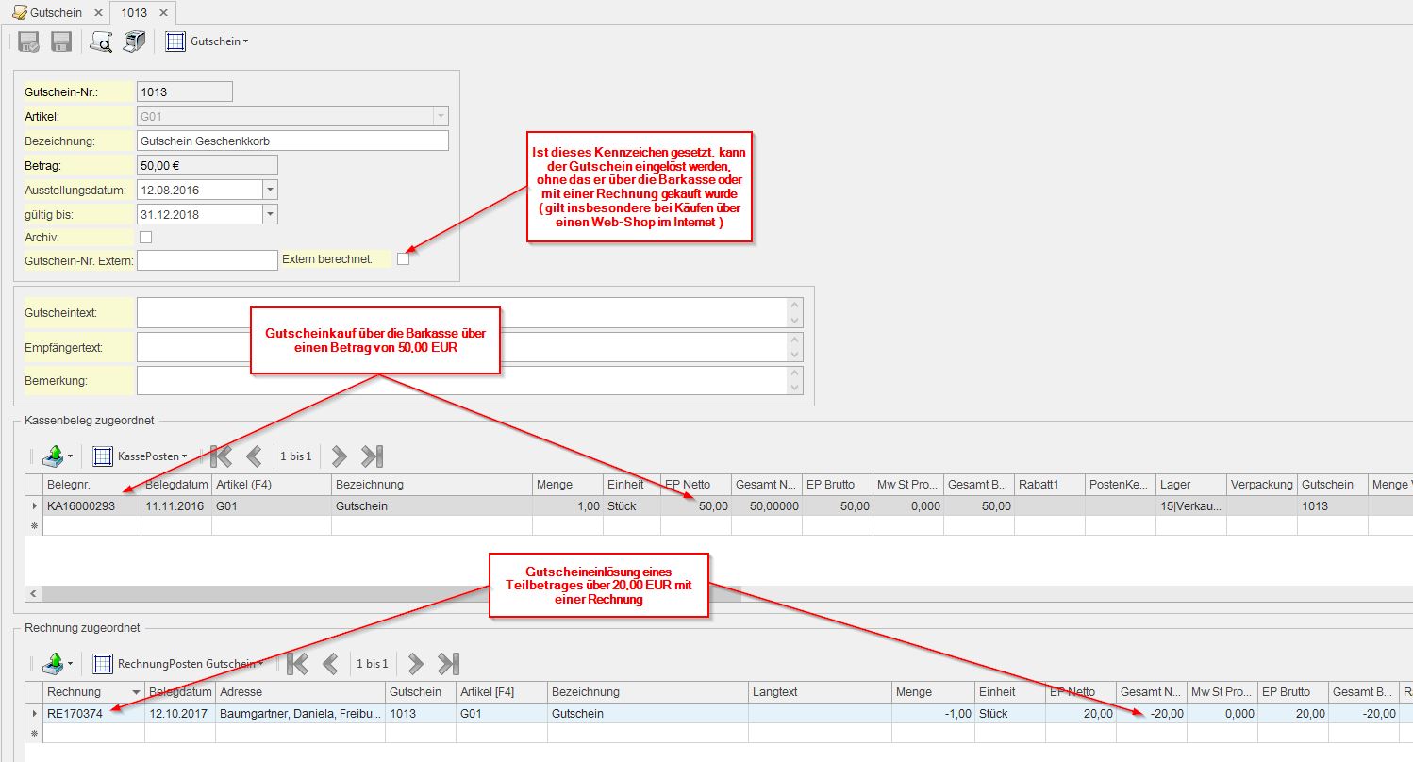1413x762 pixels.
Task: Select the Menge cell -1,00 in Rechnung grid
Action: 935,714
